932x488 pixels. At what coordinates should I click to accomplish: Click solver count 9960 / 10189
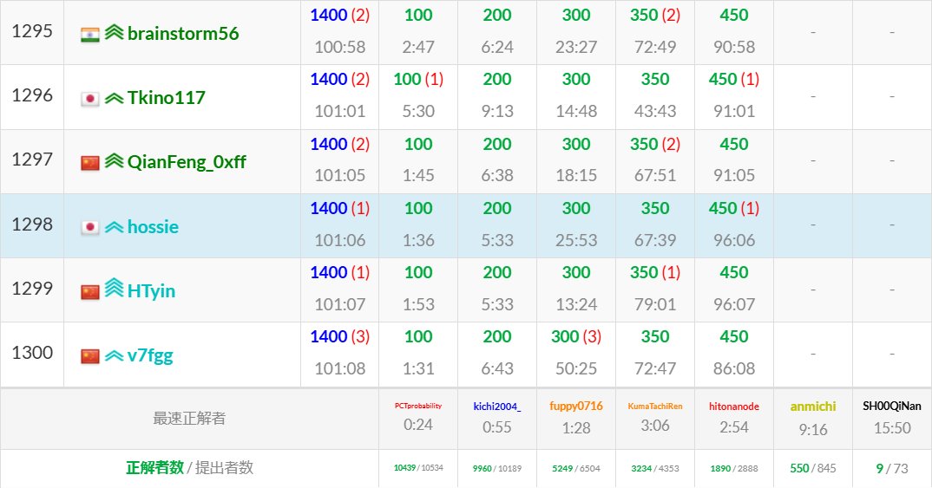pyautogui.click(x=497, y=468)
